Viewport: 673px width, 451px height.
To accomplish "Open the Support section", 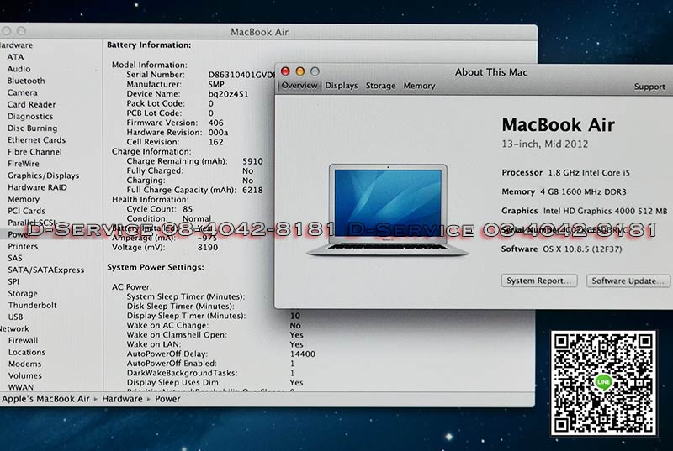I will 649,87.
